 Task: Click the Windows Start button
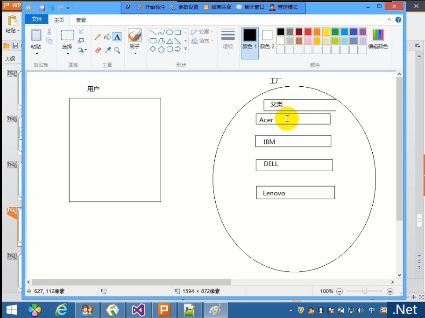click(12, 310)
